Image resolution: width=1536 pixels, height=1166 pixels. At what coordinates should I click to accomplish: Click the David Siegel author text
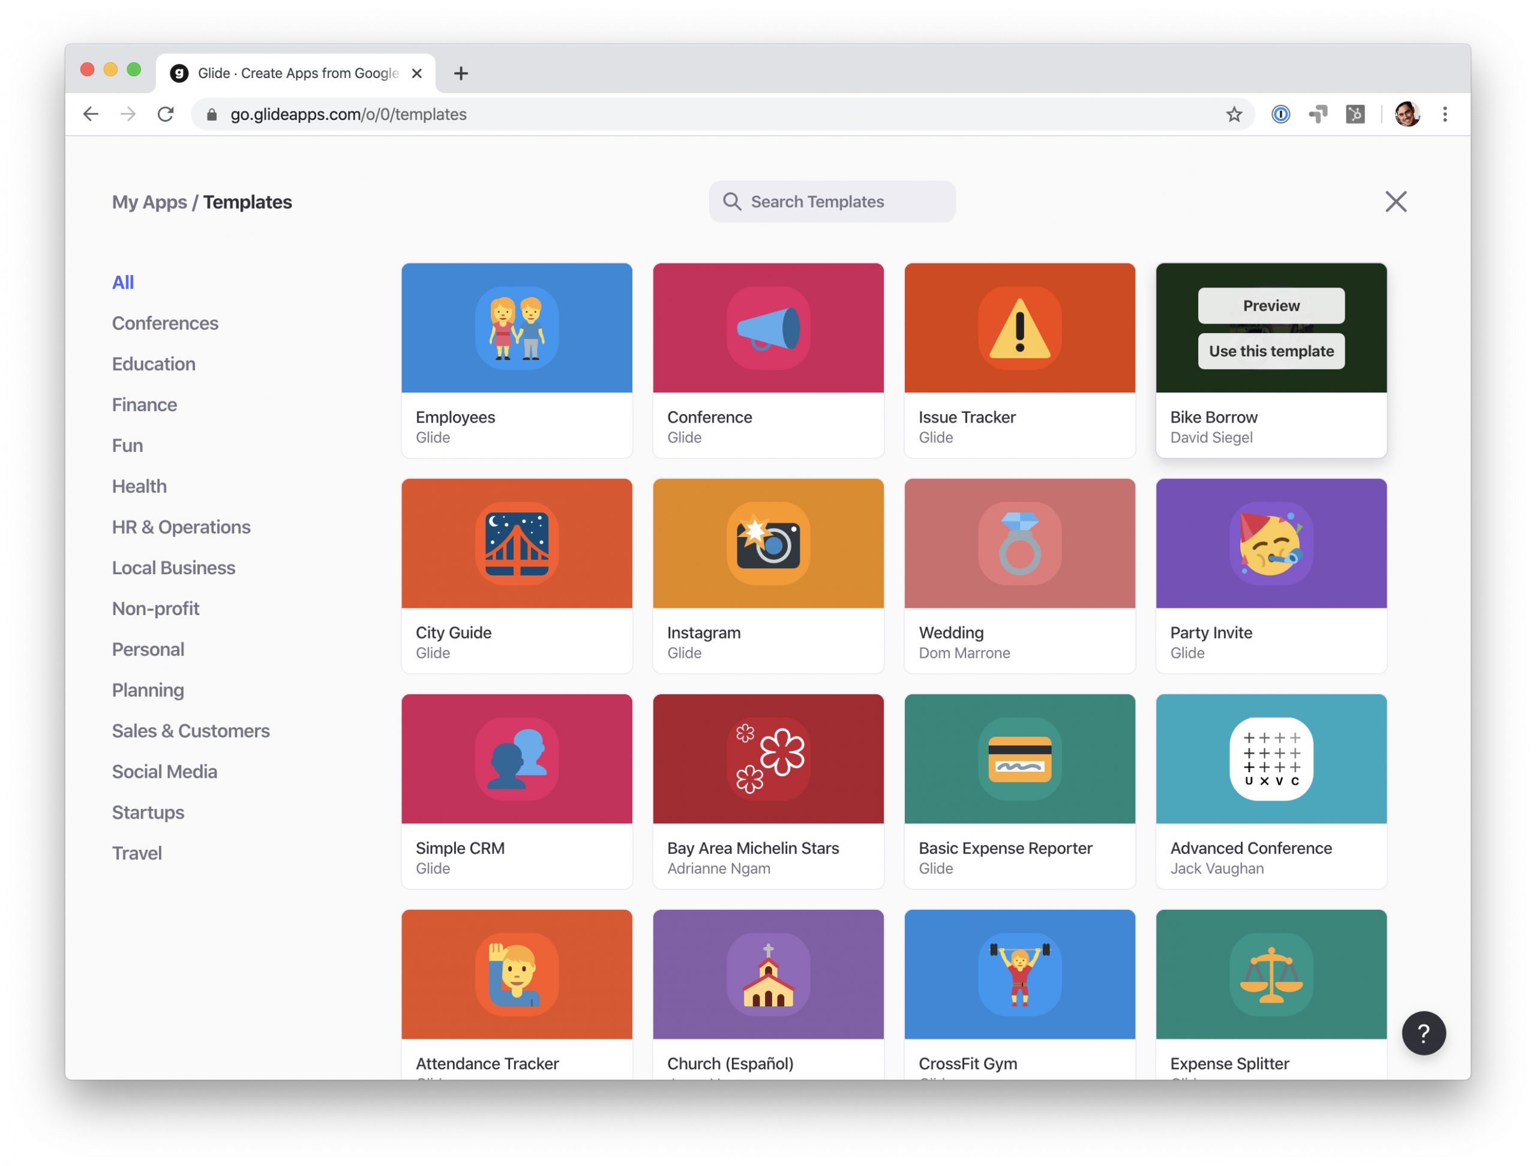tap(1211, 437)
